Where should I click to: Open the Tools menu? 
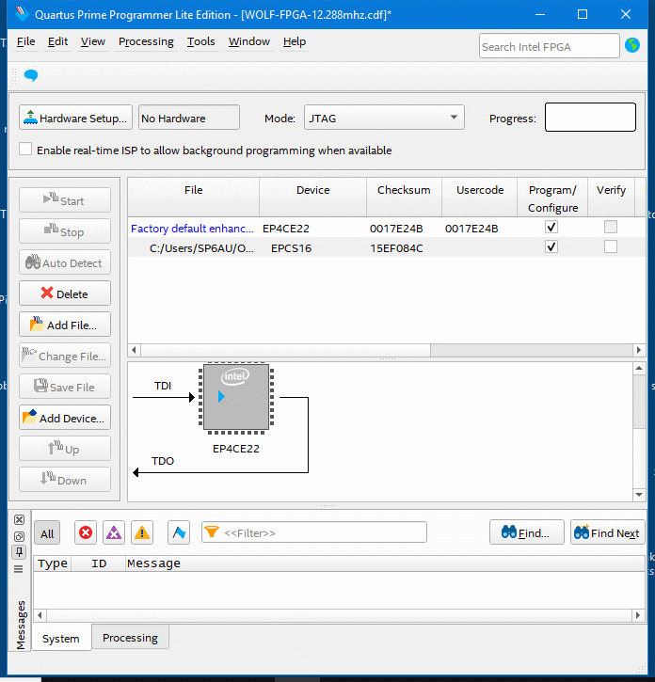(x=200, y=41)
